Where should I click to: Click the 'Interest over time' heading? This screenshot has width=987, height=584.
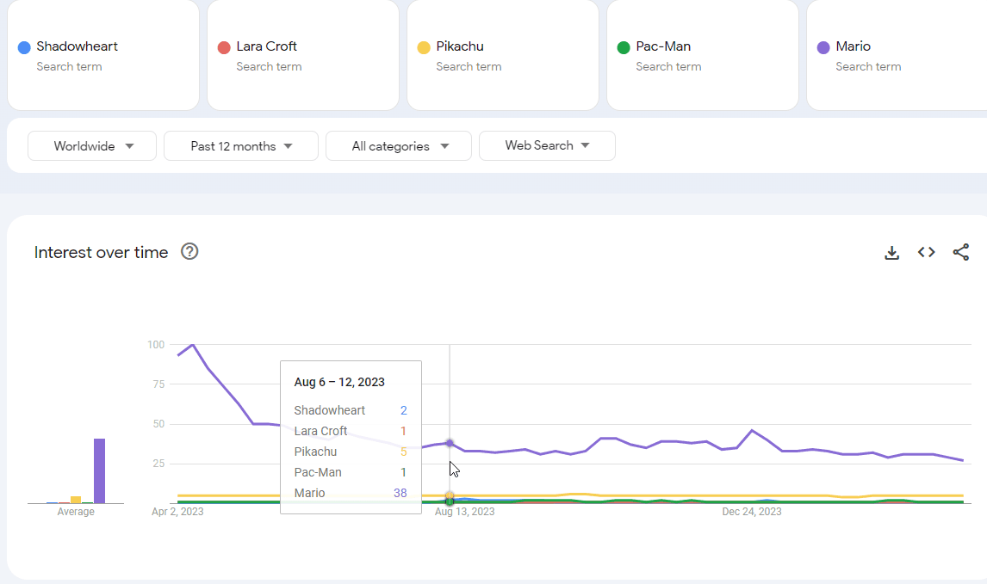pyautogui.click(x=102, y=253)
